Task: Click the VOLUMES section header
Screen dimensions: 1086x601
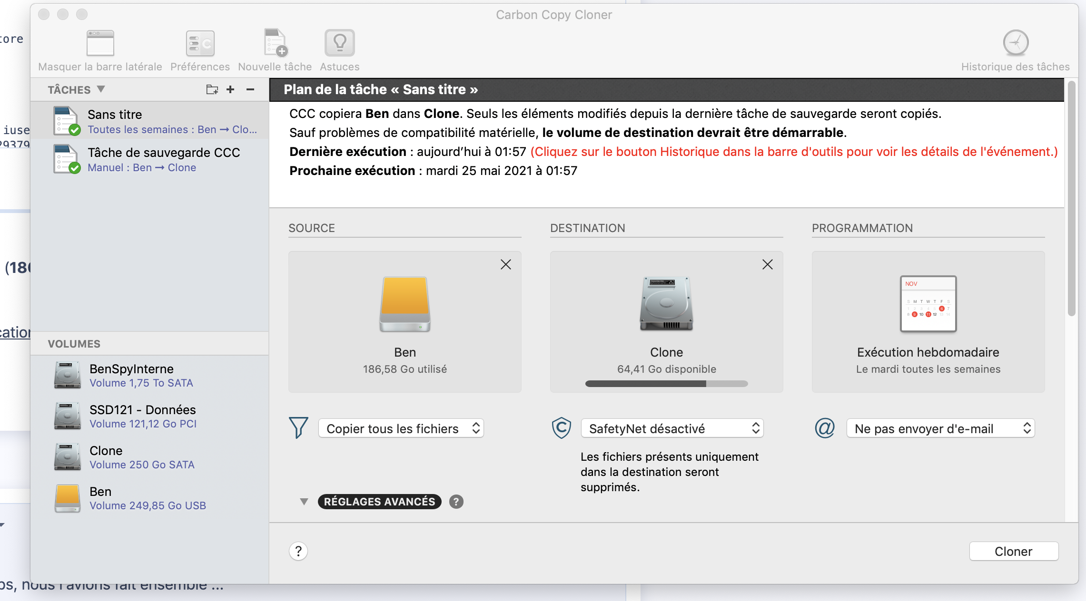Action: [74, 344]
